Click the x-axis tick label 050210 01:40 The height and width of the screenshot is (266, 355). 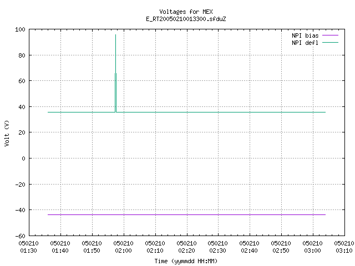click(x=60, y=247)
